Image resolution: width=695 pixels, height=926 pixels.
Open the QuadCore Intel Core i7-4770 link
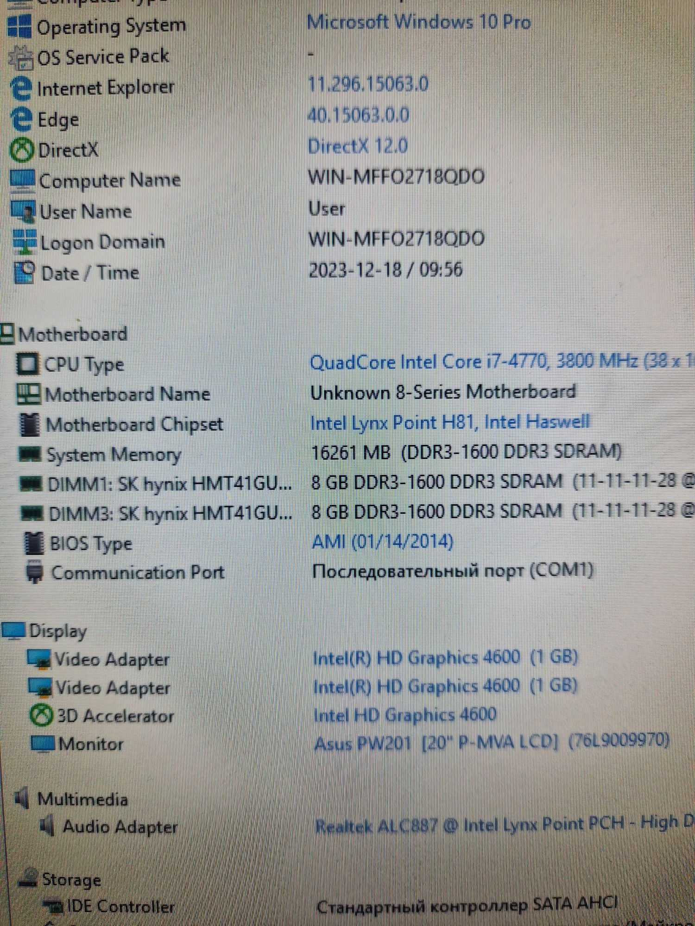(x=502, y=362)
